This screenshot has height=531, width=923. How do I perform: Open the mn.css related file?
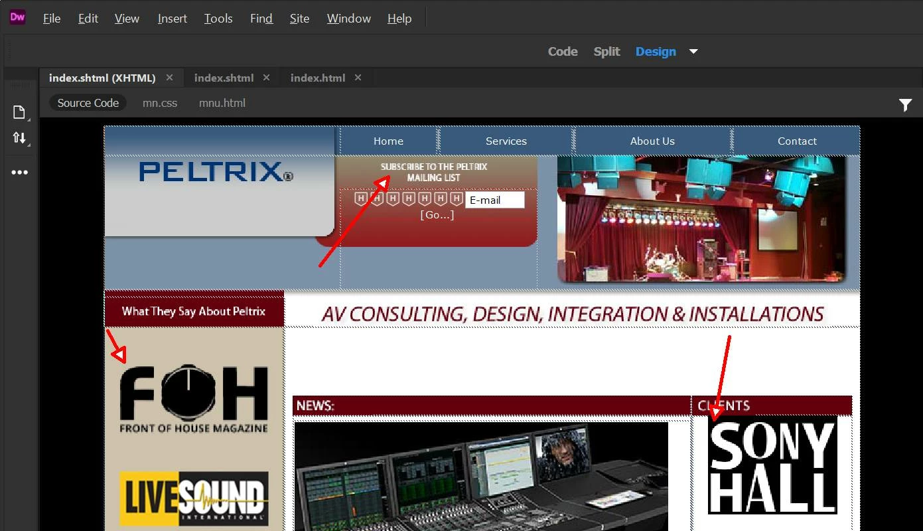(x=160, y=103)
